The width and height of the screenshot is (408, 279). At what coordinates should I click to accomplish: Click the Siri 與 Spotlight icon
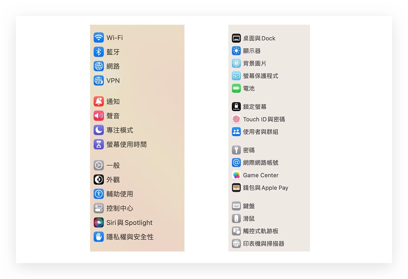click(99, 222)
